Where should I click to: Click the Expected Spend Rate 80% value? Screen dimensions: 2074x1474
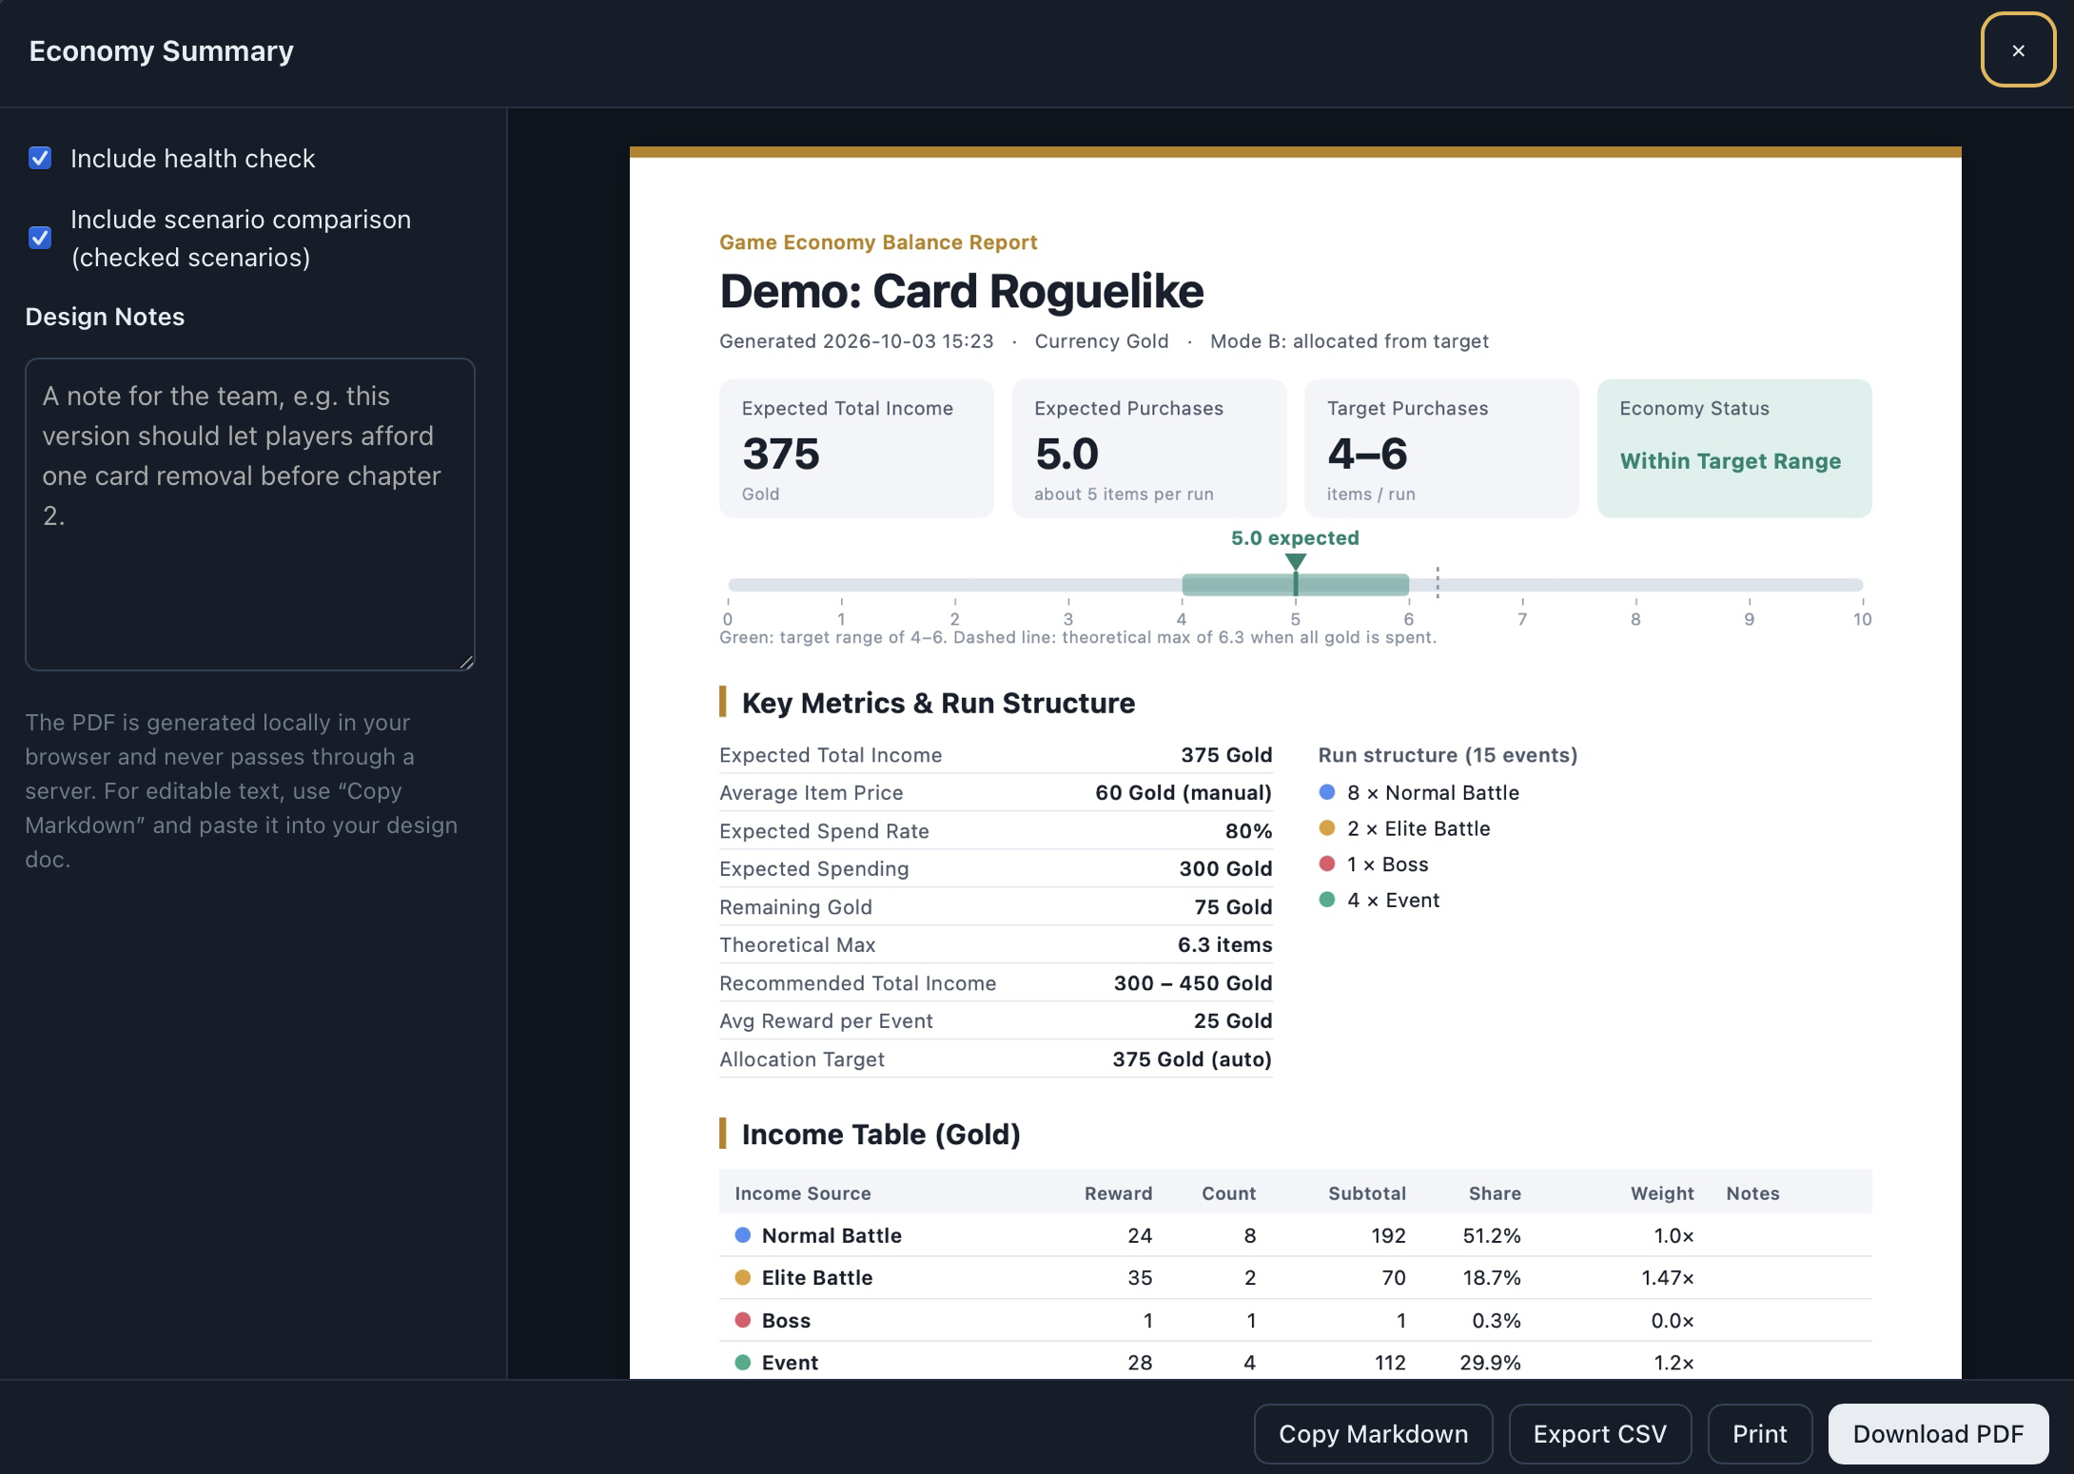coord(1248,831)
